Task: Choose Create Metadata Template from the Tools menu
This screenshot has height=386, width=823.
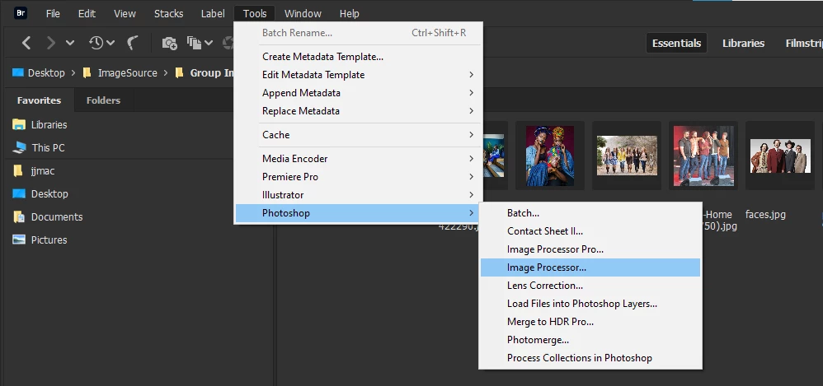Action: click(x=358, y=57)
